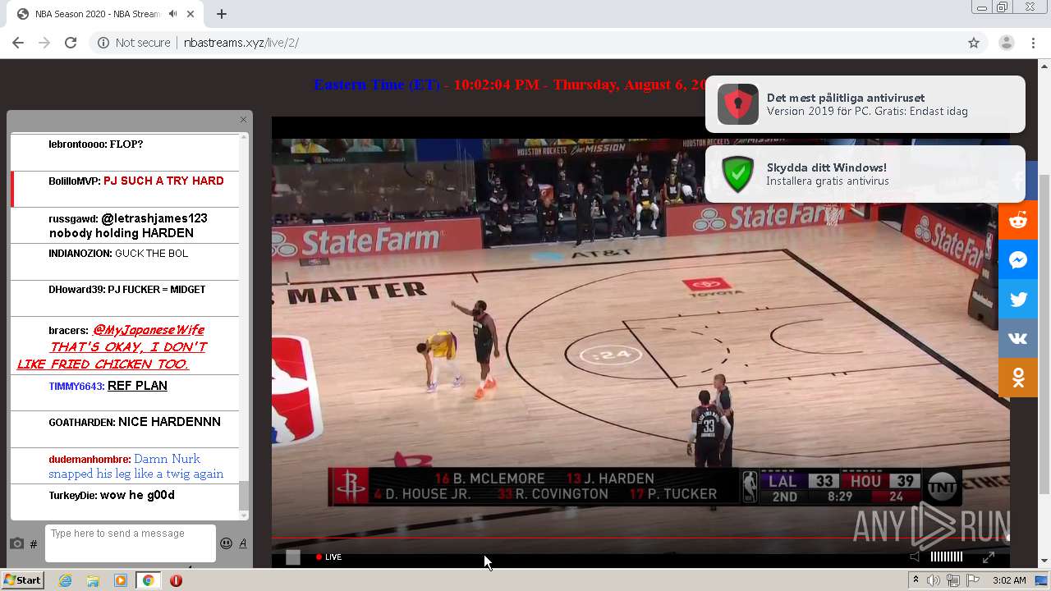The height and width of the screenshot is (591, 1051).
Task: Open Windows Explorer from taskbar
Action: click(93, 580)
